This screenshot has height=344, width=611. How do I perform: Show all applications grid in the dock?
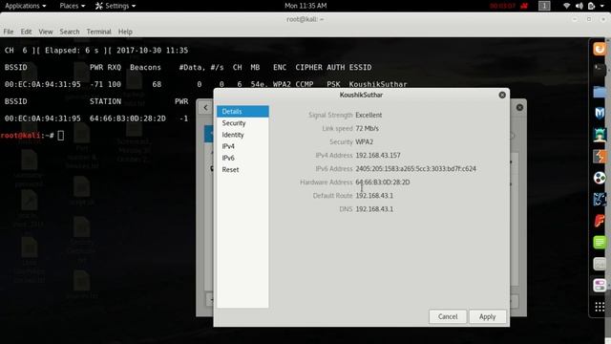pos(600,307)
